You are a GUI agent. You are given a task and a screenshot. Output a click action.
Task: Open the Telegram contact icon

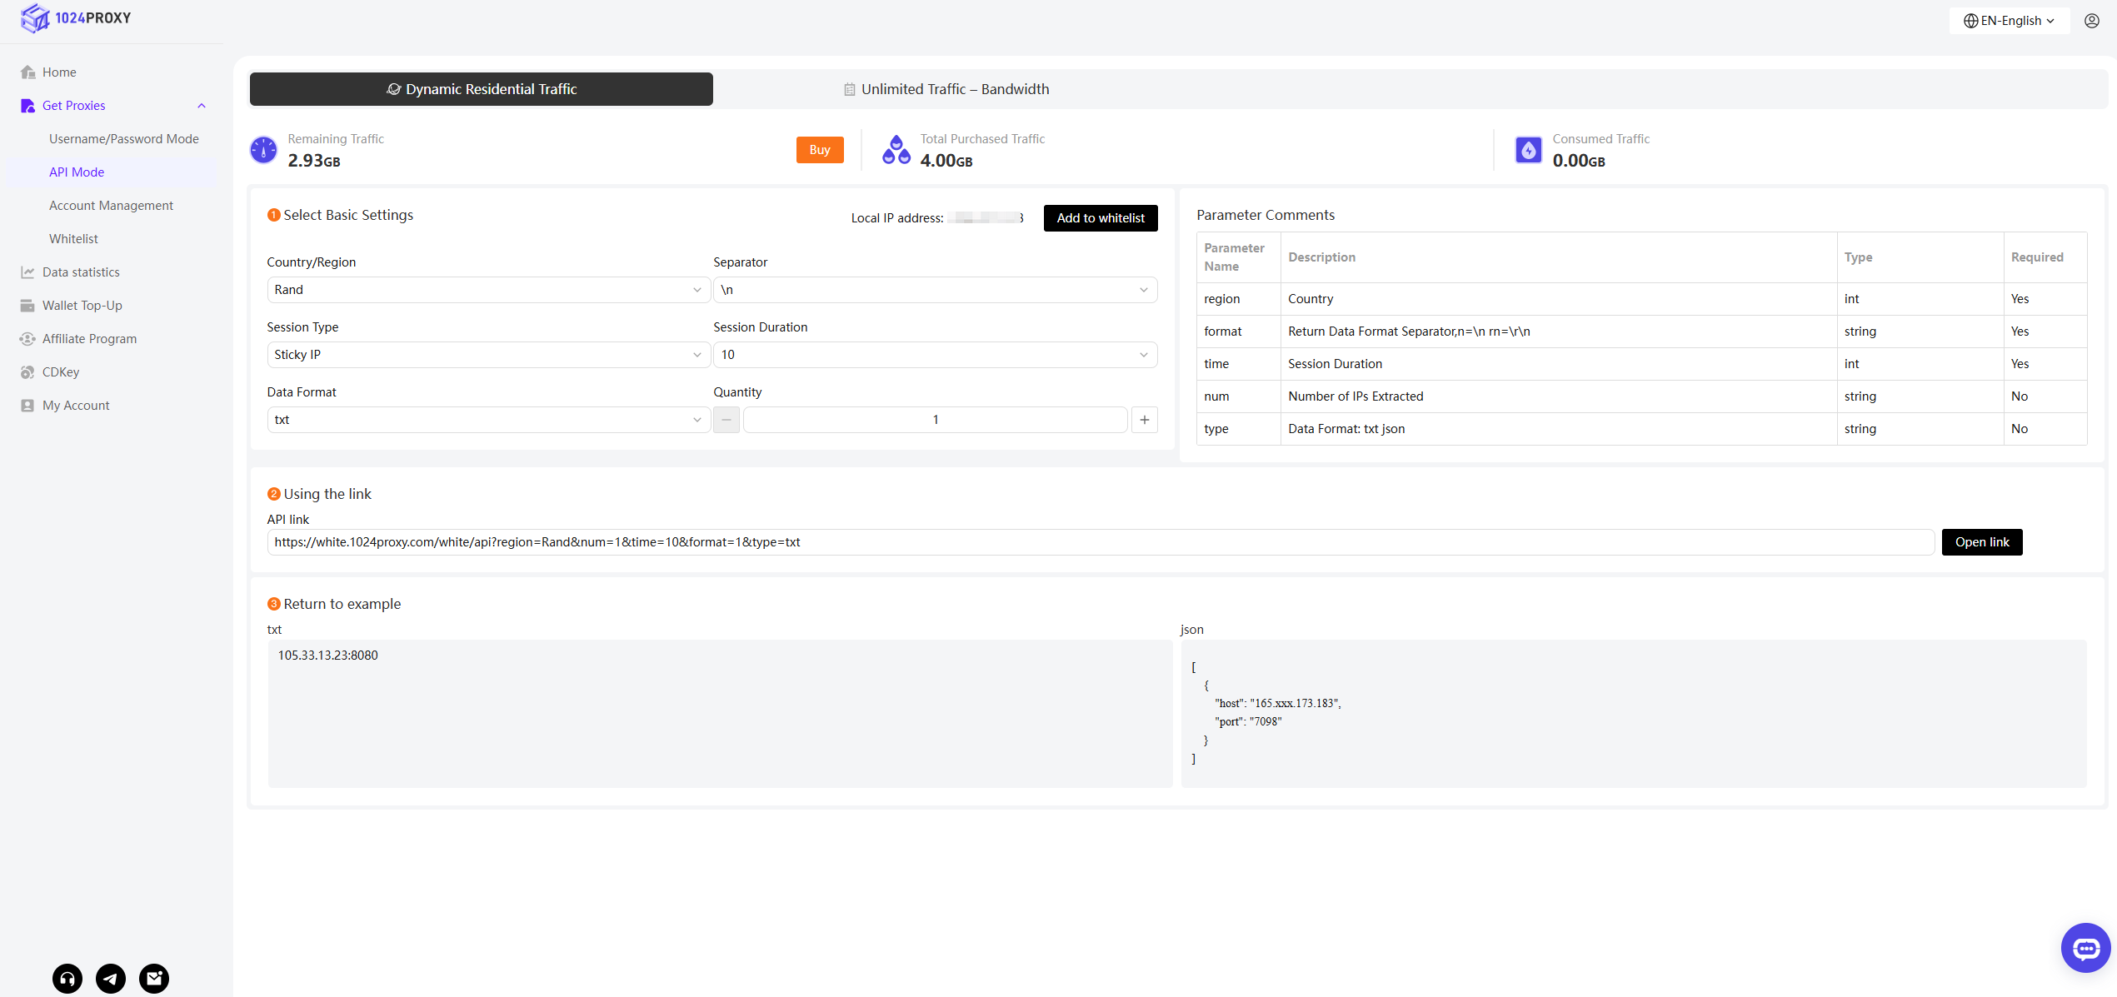111,978
